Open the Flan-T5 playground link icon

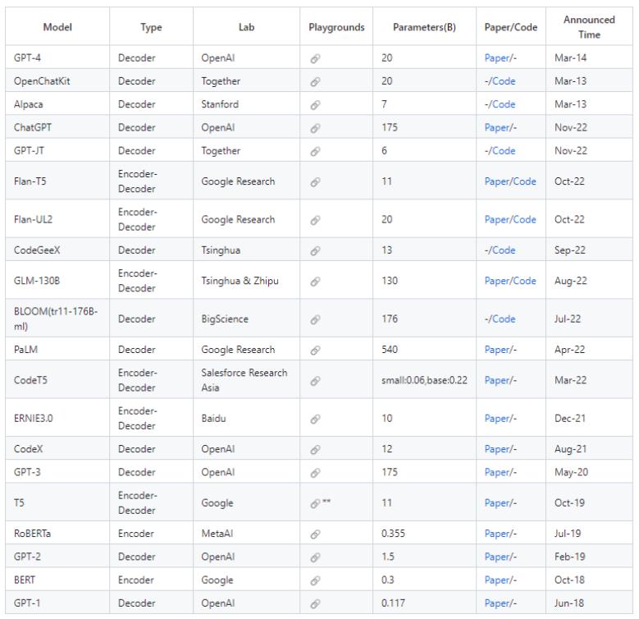tap(314, 181)
